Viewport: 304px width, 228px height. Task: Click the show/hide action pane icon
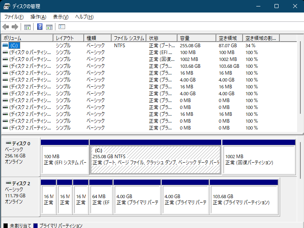[49, 27]
